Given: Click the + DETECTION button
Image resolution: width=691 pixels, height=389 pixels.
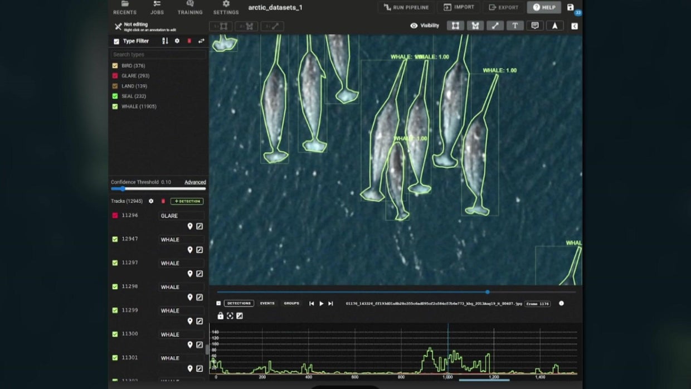Looking at the screenshot, I should pos(187,201).
